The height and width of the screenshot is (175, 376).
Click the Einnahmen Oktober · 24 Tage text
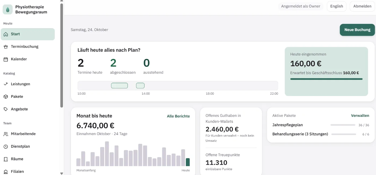(x=102, y=134)
